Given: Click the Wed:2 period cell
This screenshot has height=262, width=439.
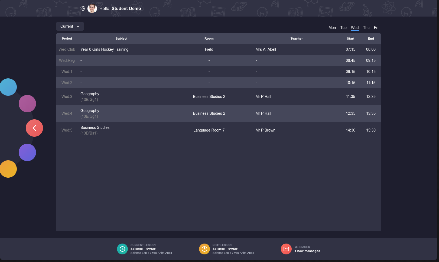Looking at the screenshot, I should pos(67,83).
